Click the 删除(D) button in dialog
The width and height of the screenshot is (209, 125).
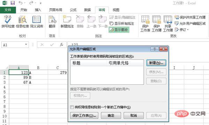(156, 81)
